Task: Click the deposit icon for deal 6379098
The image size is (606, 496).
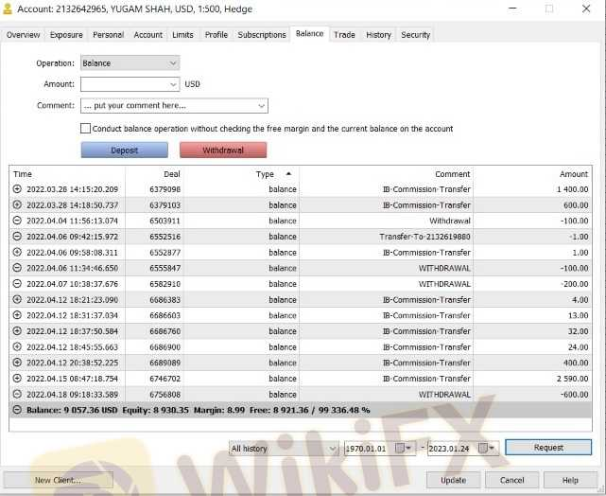Action: (x=17, y=189)
